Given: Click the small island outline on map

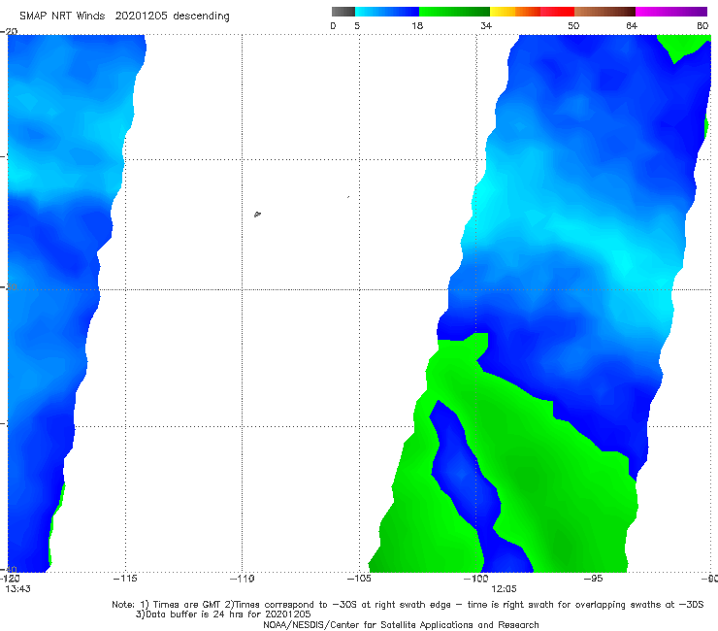Looking at the screenshot, I should [x=257, y=214].
